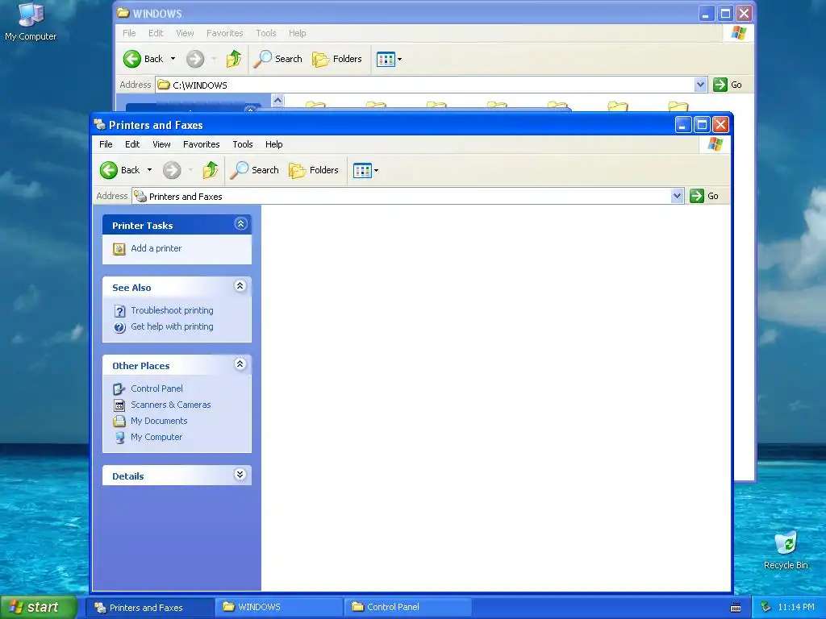This screenshot has width=826, height=619.
Task: Open File menu in WINDOWS window
Action: [x=129, y=33]
